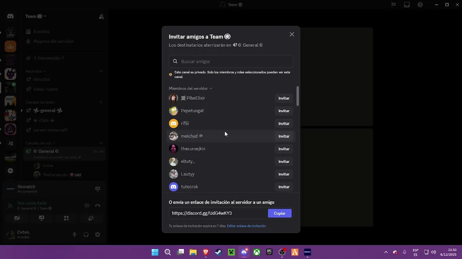Click the invite people icon beside Team
Image resolution: width=462 pixels, height=259 pixels.
pyautogui.click(x=101, y=17)
